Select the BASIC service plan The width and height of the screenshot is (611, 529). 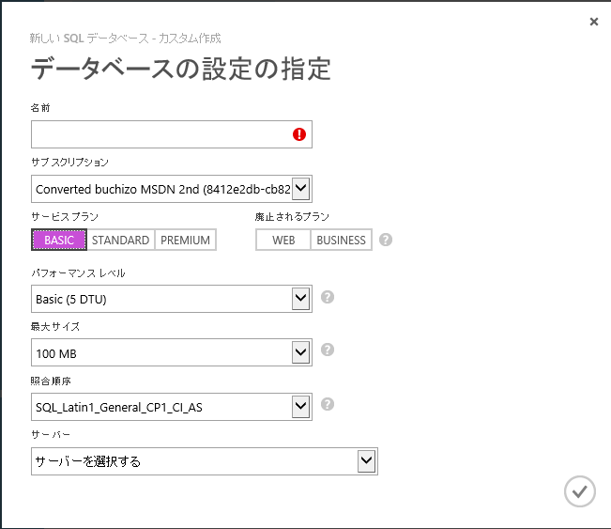click(59, 240)
